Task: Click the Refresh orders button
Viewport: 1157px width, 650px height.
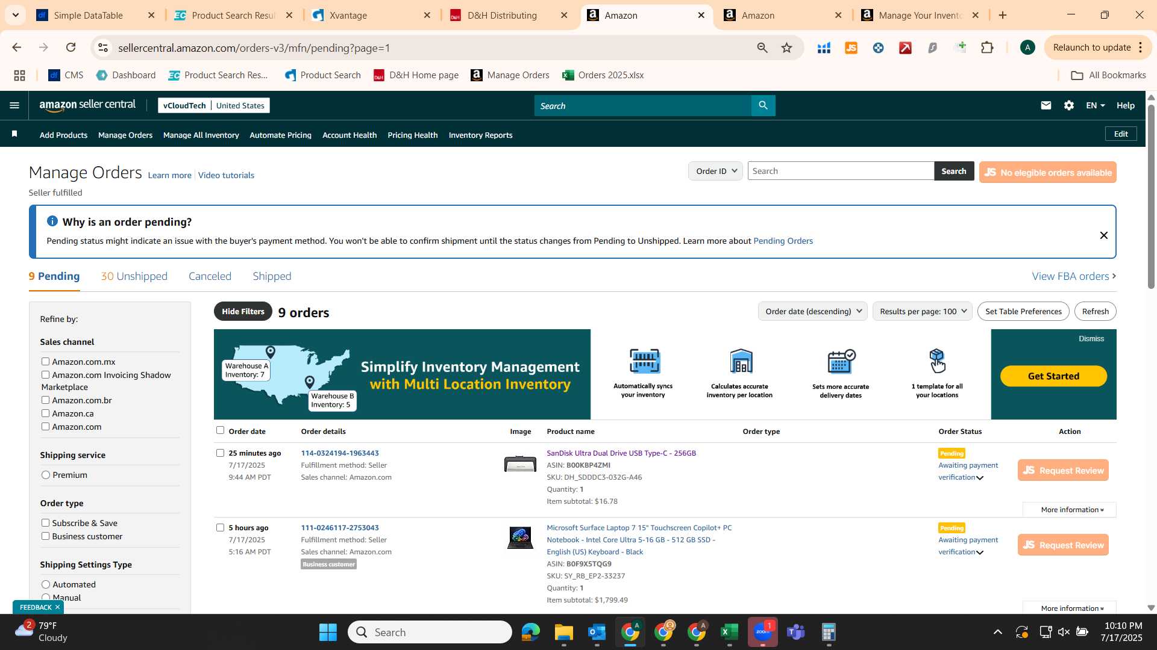Action: [1095, 311]
